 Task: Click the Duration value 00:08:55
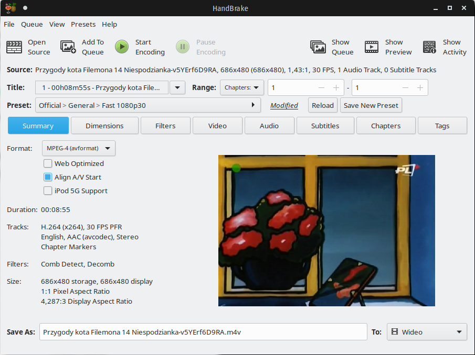56,209
